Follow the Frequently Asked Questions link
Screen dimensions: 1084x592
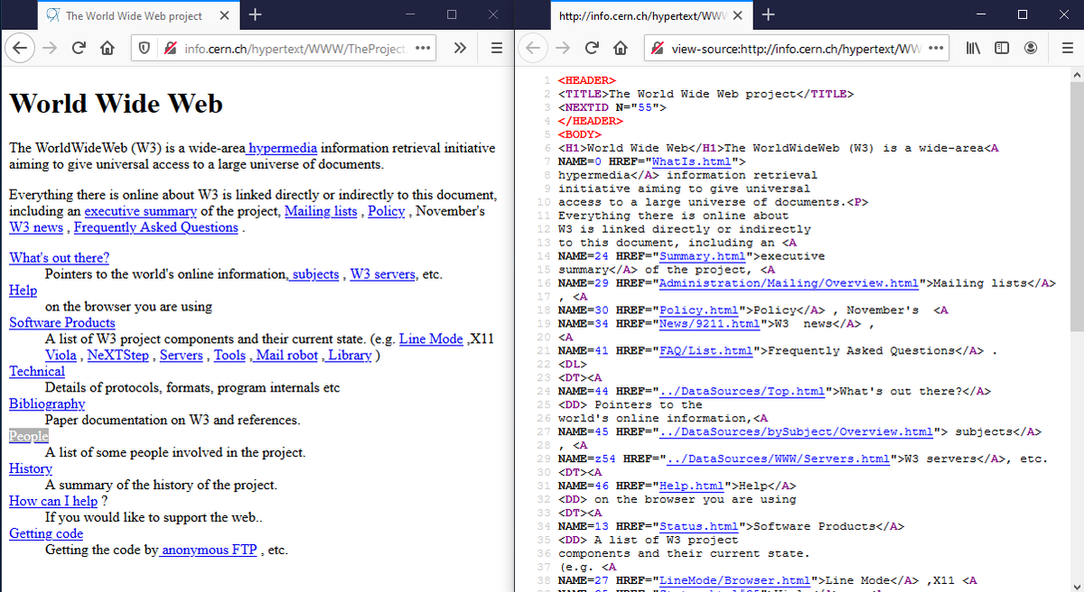155,227
